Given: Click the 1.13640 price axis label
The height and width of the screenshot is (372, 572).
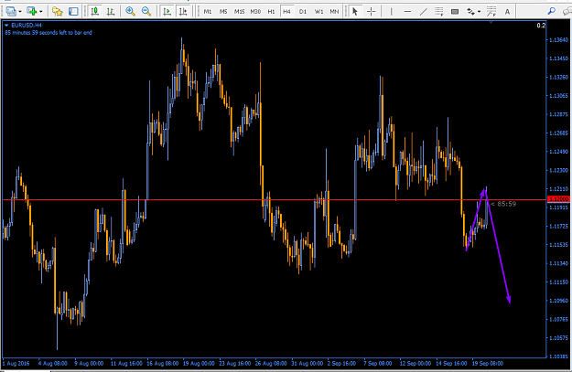Looking at the screenshot, I should 558,39.
